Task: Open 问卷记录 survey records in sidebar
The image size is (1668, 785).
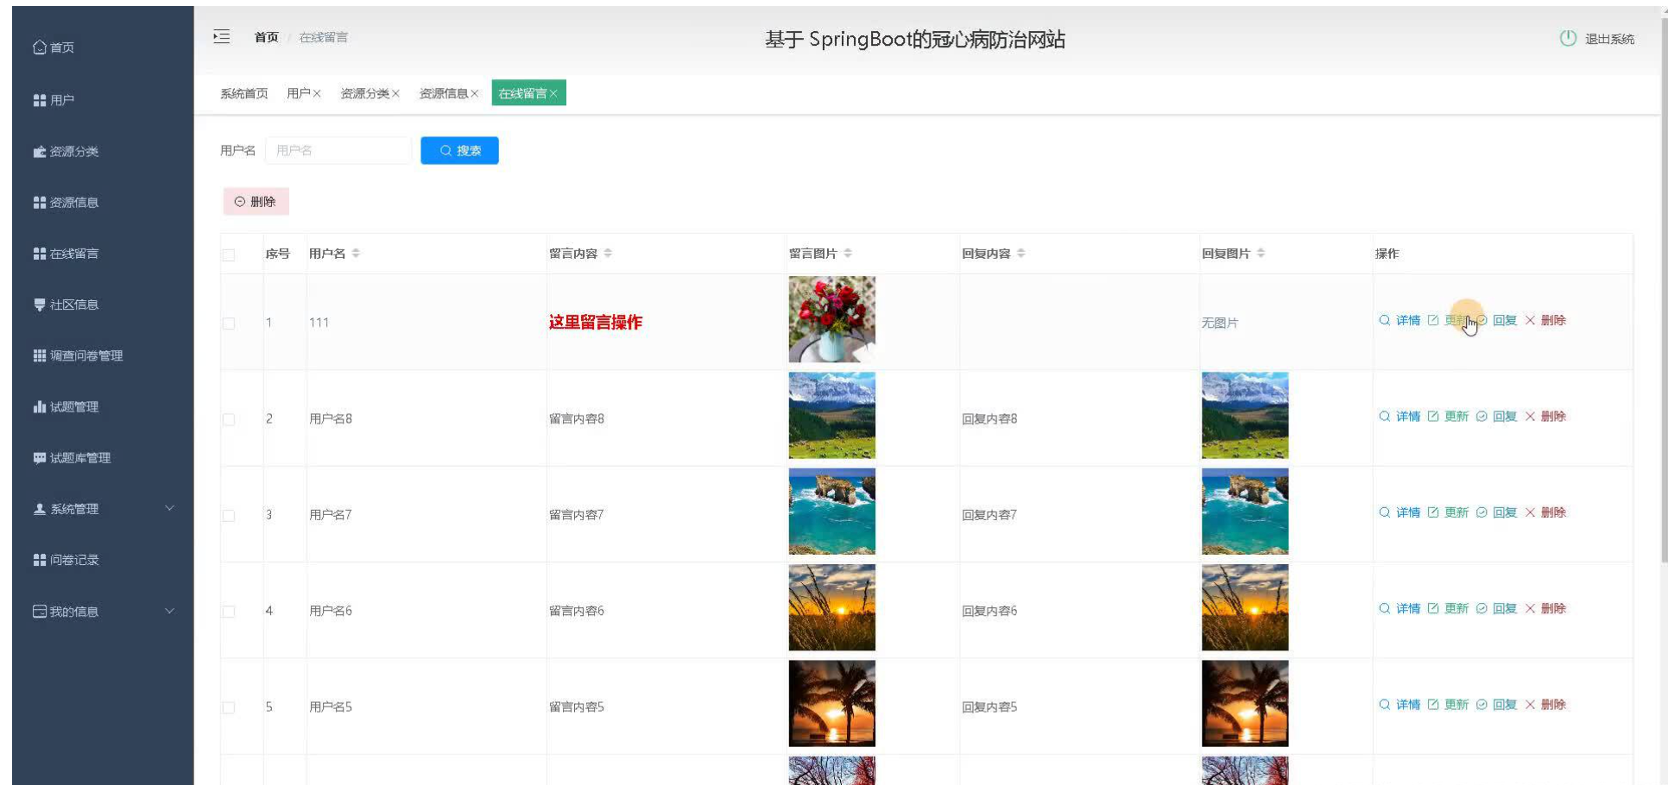Action: pyautogui.click(x=66, y=560)
